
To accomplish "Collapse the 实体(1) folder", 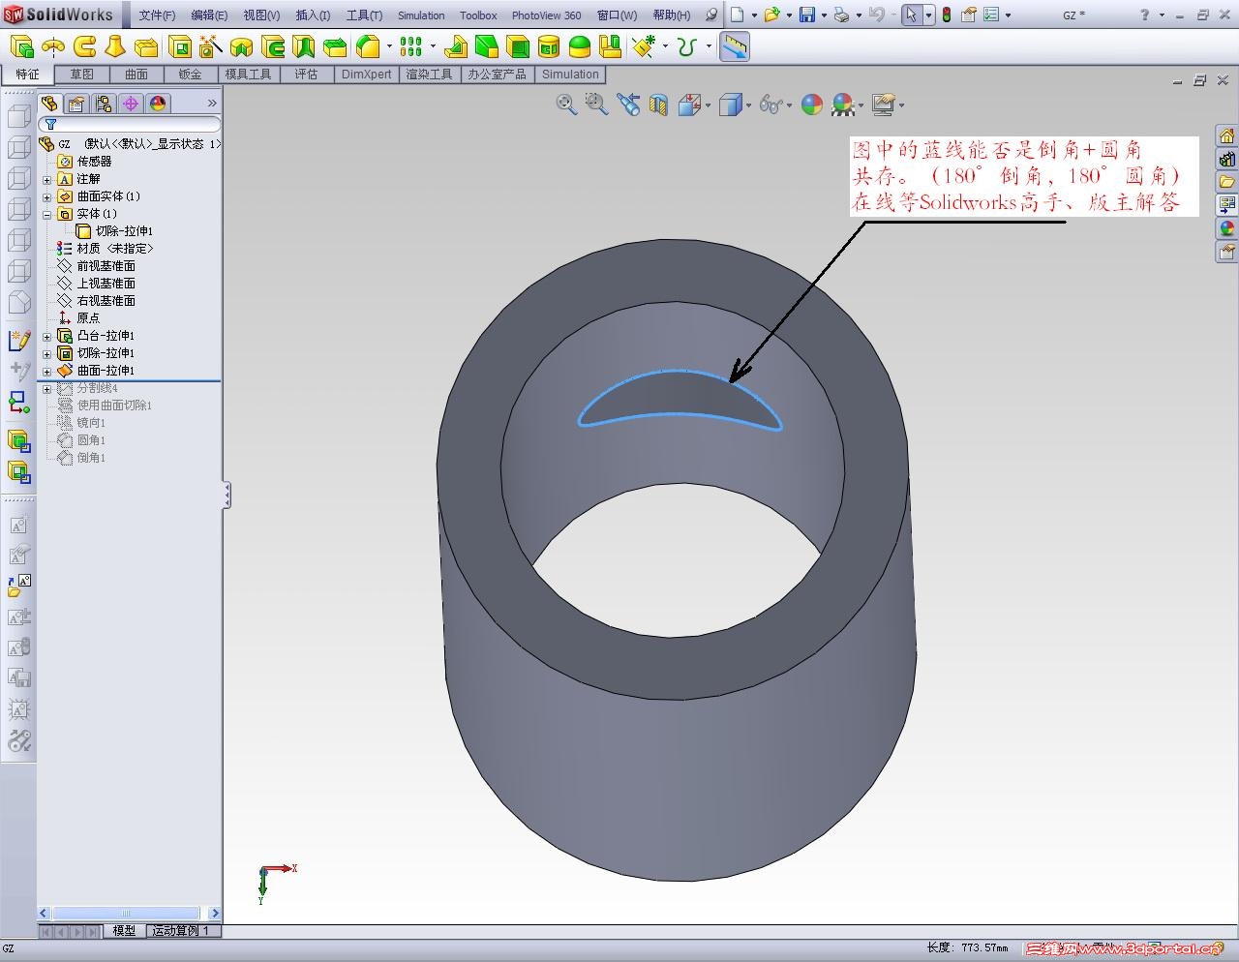I will pos(46,214).
